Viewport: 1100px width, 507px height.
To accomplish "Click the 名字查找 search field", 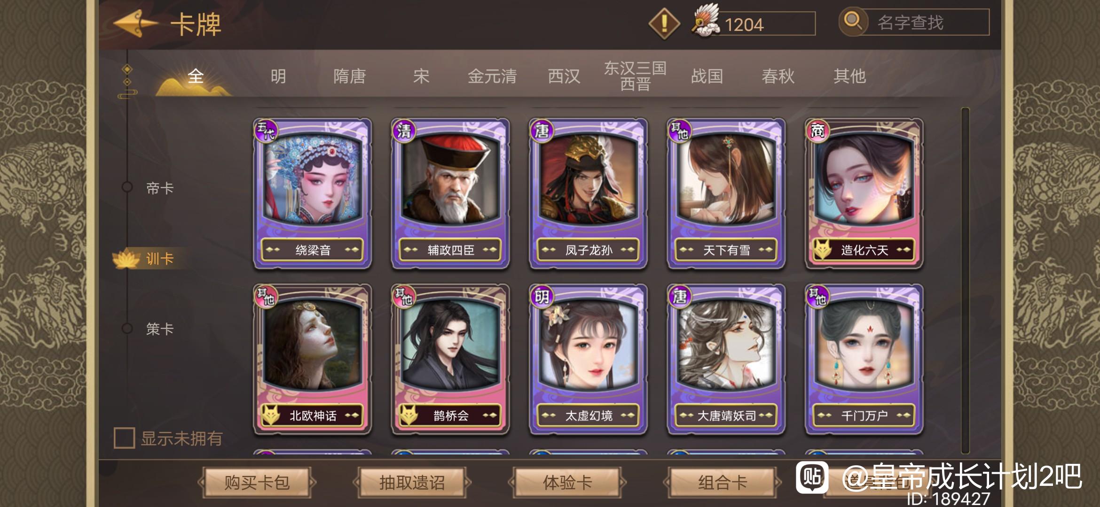I will tap(925, 22).
